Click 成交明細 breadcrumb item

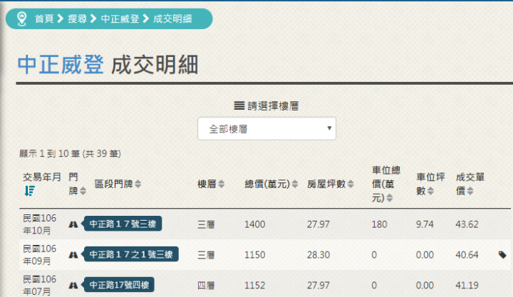(172, 19)
